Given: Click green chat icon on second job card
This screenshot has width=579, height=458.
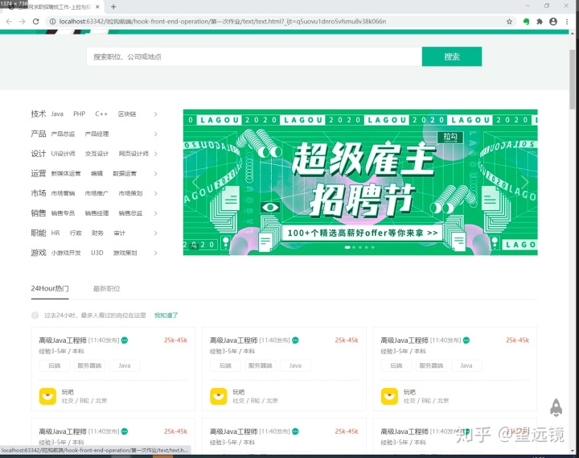Looking at the screenshot, I should (295, 340).
